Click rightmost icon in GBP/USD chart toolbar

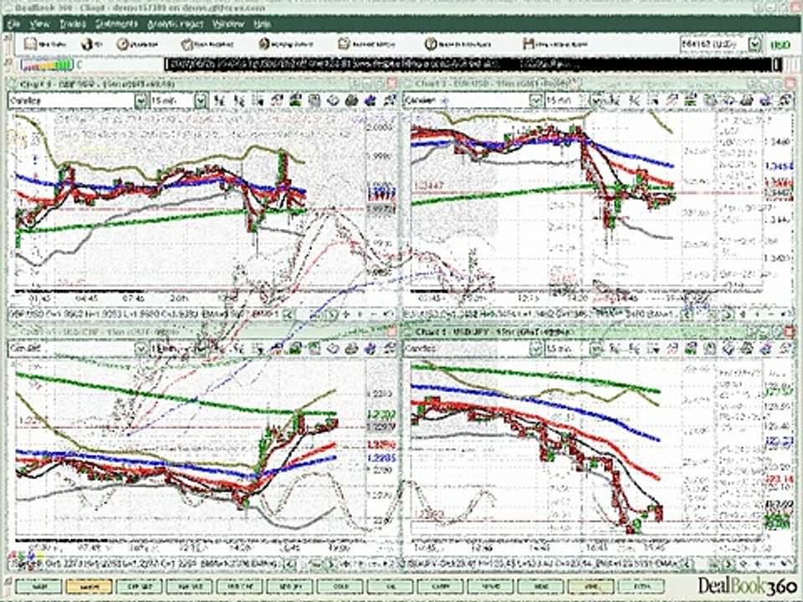click(x=389, y=101)
